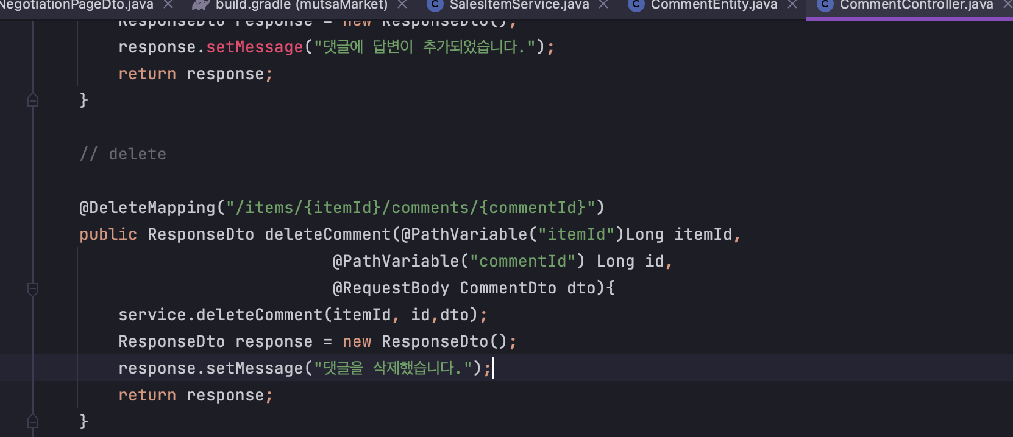Close the NegotiationPageDto.java tab

(x=168, y=5)
